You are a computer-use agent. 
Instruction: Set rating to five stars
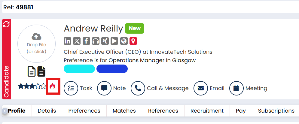pyautogui.click(x=44, y=86)
